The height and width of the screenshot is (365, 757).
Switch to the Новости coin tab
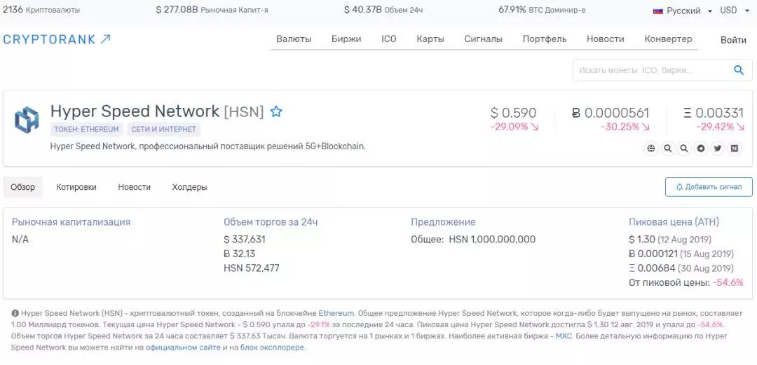point(134,187)
